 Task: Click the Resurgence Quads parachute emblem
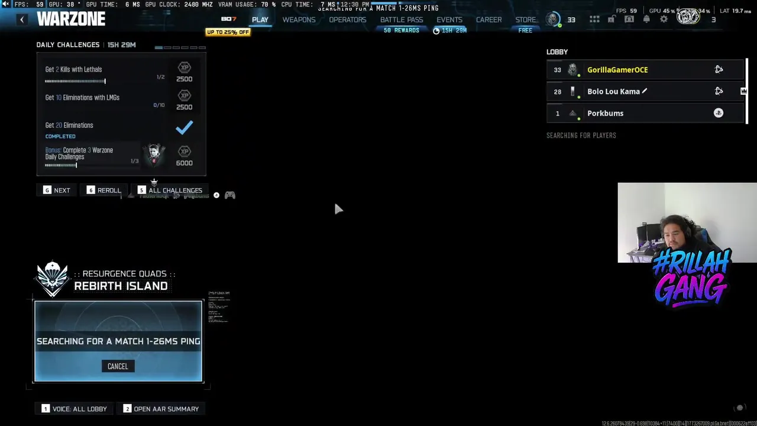click(x=52, y=279)
